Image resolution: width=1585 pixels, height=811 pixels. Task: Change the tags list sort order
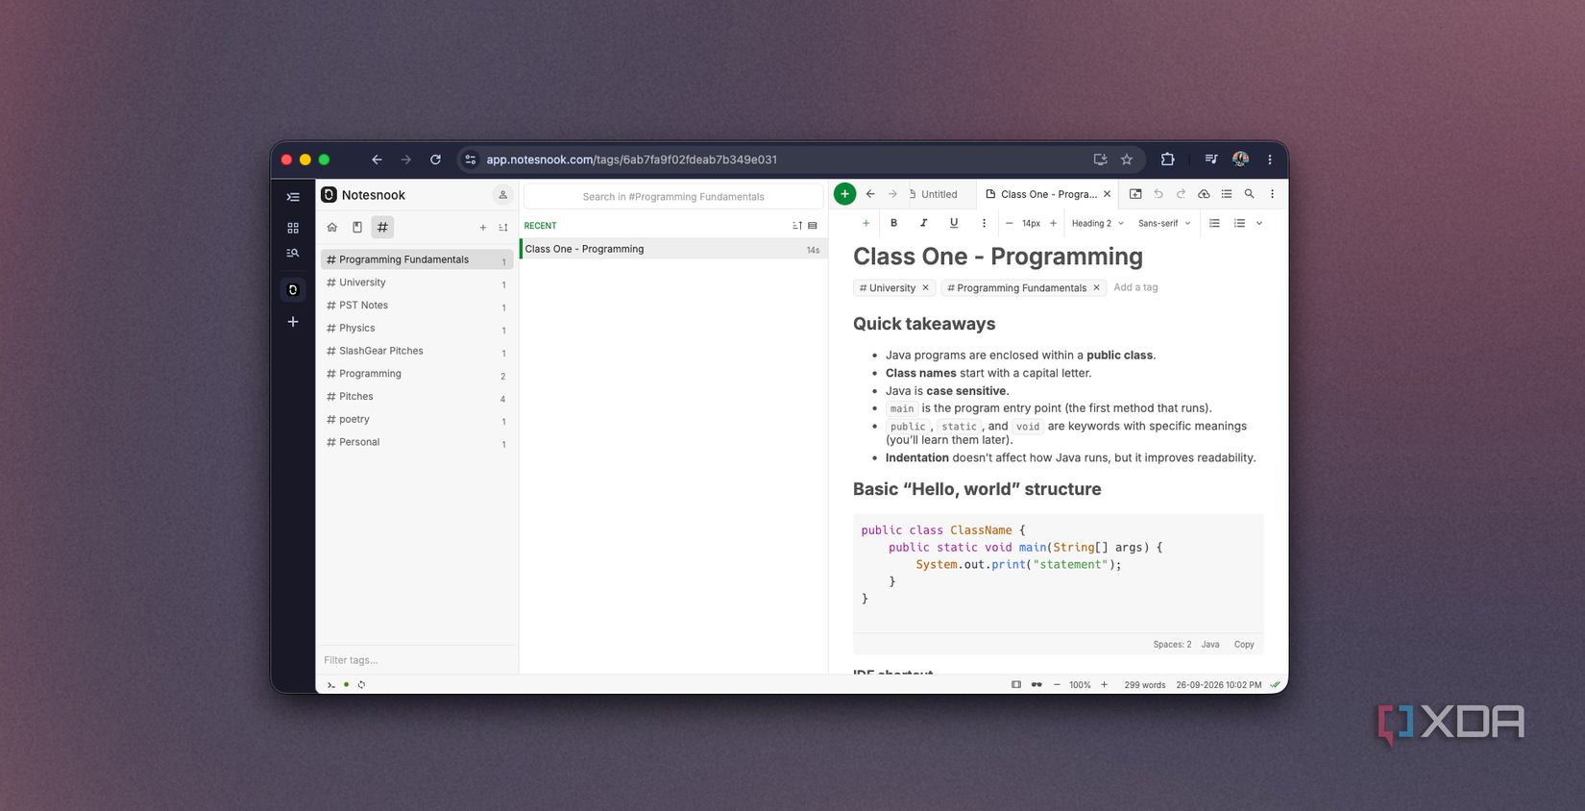click(x=502, y=228)
